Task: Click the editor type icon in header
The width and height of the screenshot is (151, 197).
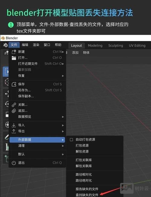Action: 6,53
